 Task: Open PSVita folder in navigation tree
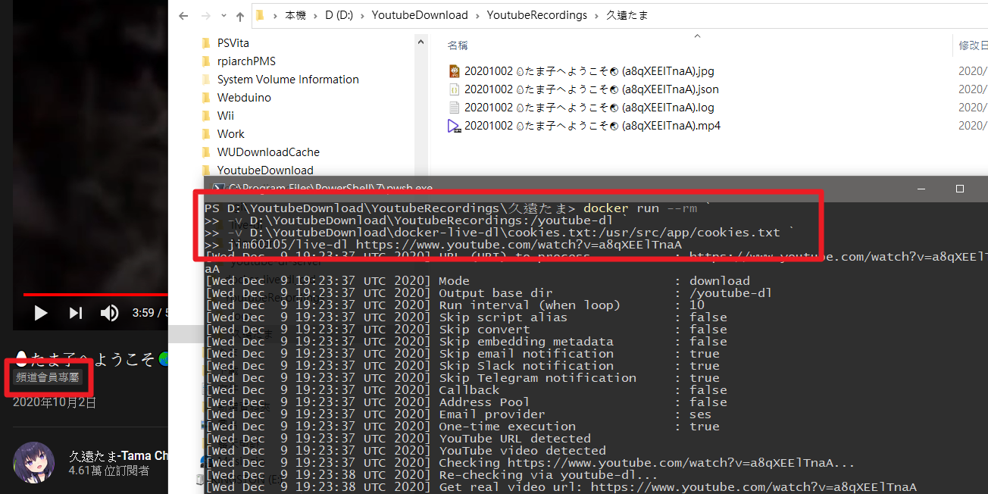point(233,43)
